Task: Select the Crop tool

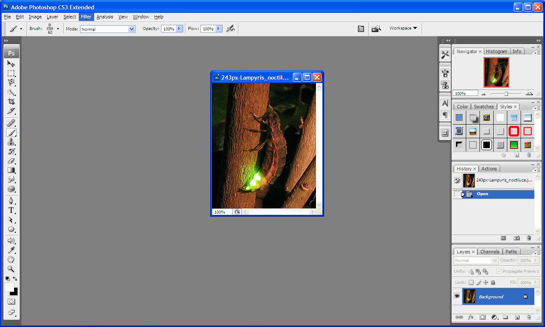Action: tap(12, 101)
